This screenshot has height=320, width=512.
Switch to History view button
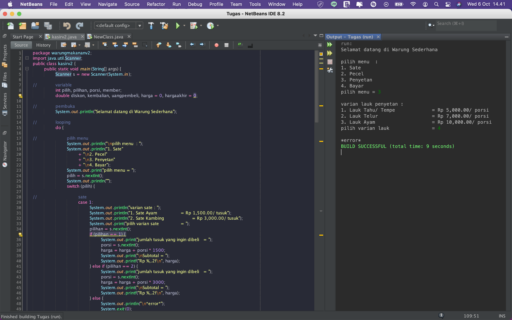pos(43,45)
